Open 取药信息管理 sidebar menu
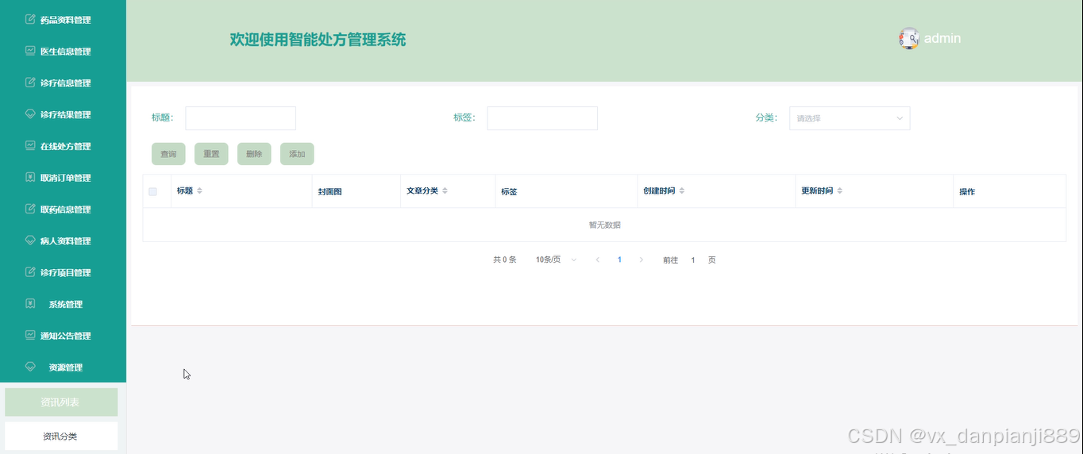 pyautogui.click(x=63, y=210)
